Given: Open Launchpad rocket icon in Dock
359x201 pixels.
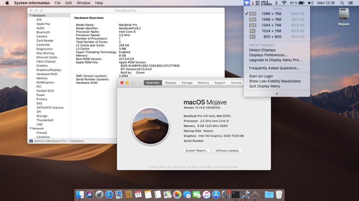Looking at the screenshot, I should click(99, 195).
